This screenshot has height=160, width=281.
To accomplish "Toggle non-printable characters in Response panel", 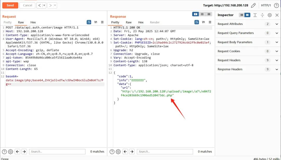I will pos(203,22).
